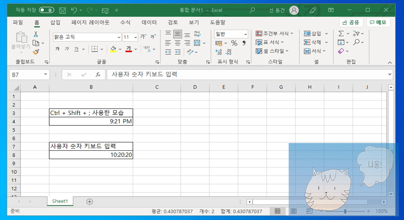Decrease the cell indent
Viewport: 404px width, 220px height.
168,52
